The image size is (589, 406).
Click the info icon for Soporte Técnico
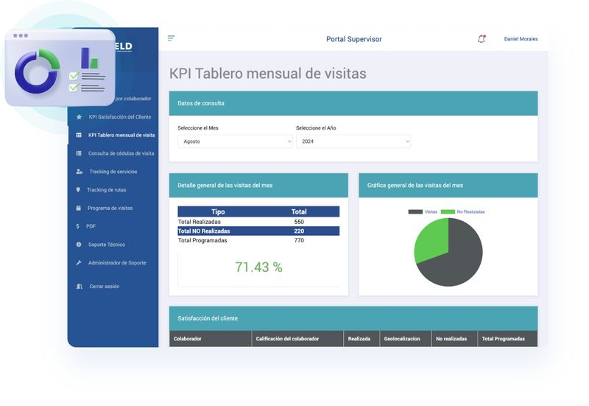click(79, 245)
